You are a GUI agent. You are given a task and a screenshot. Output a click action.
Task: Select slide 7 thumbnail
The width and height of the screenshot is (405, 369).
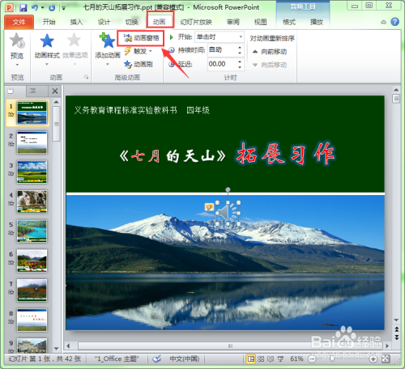pos(32,291)
